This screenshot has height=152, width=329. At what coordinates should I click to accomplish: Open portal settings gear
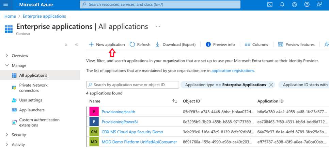click(x=295, y=5)
